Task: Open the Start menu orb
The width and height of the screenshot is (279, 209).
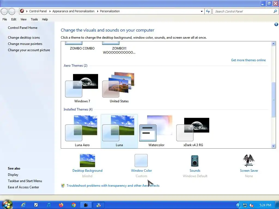Action: click(7, 205)
